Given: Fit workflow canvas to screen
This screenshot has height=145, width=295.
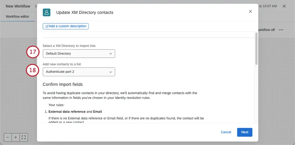Looking at the screenshot, I should click(24, 137).
